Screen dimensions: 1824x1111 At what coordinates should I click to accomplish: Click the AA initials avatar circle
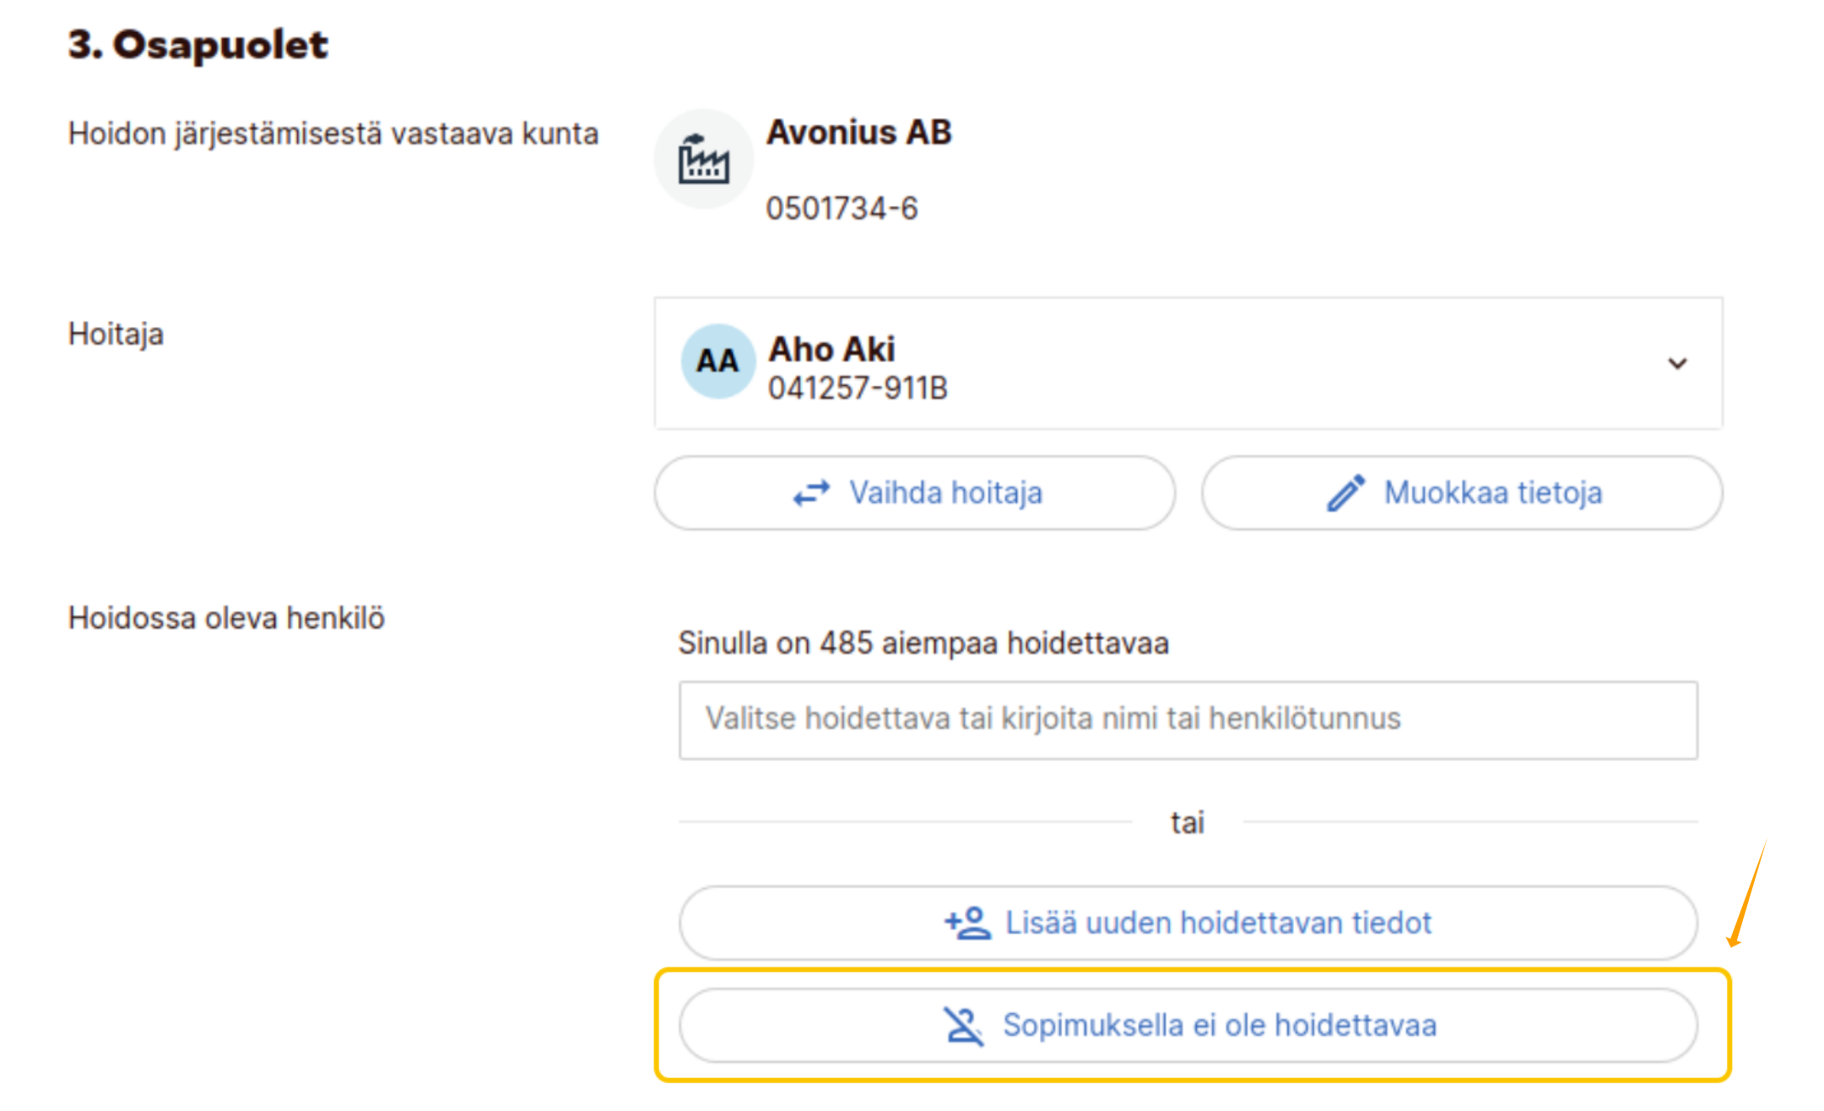[x=717, y=361]
